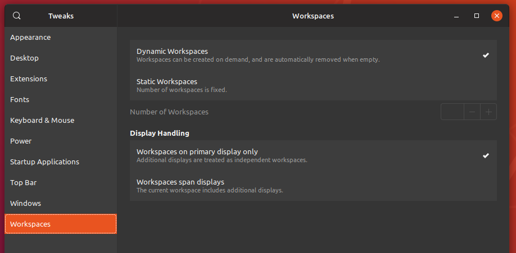Open the Desktop section

point(61,58)
